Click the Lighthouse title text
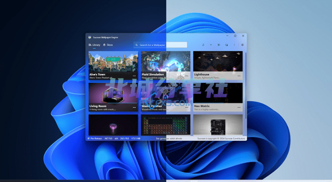The width and height of the screenshot is (332, 182). (x=202, y=74)
